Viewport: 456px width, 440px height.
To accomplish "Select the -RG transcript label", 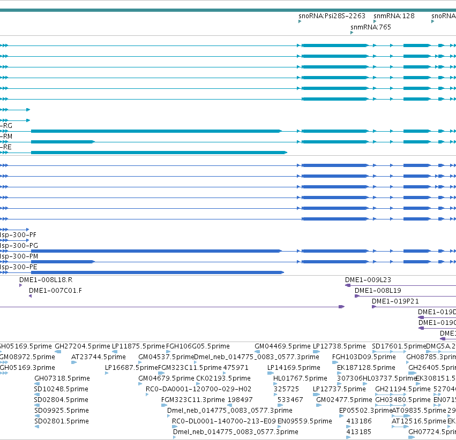I will tap(6, 126).
